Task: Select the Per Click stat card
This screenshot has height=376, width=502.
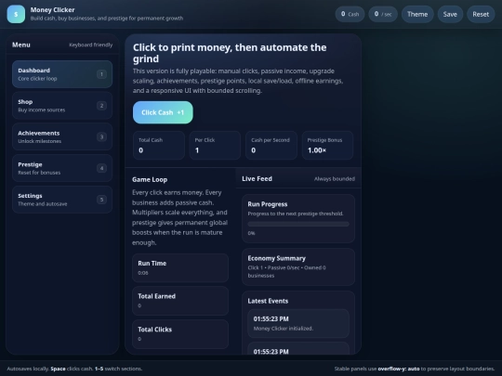Action: tap(215, 146)
